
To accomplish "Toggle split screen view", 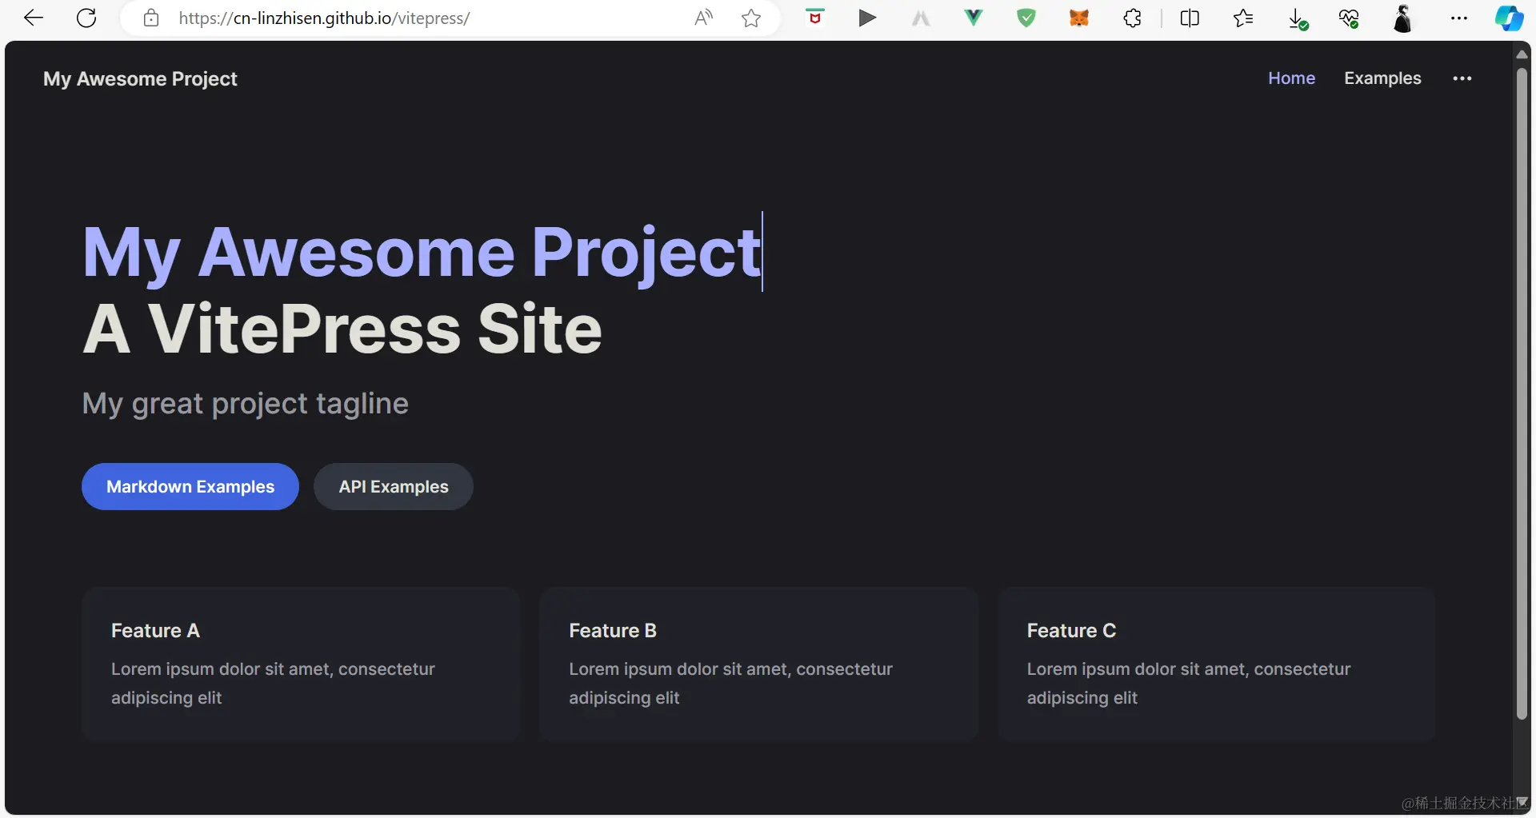I will coord(1190,18).
